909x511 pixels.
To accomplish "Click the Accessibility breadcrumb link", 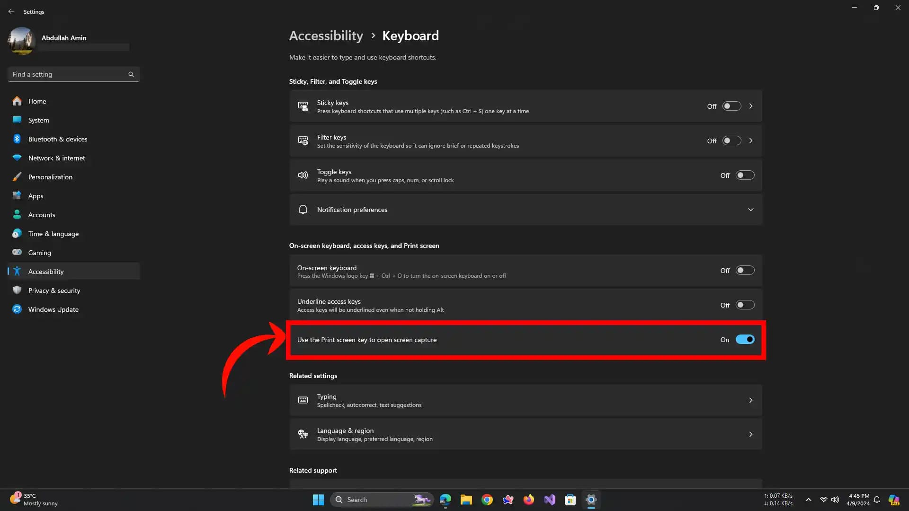I will pyautogui.click(x=326, y=35).
